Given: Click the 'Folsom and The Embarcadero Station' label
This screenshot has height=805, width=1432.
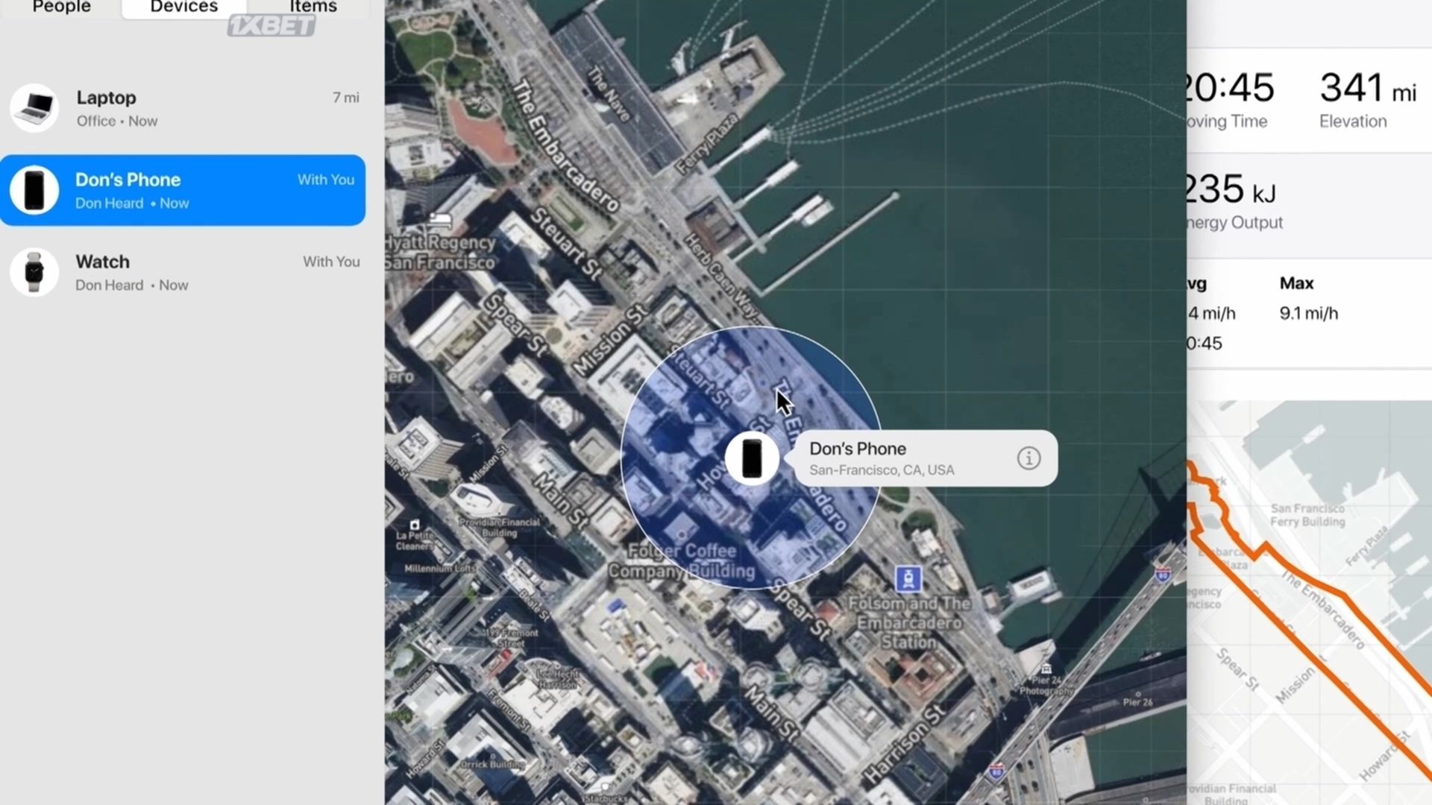Looking at the screenshot, I should coord(908,622).
